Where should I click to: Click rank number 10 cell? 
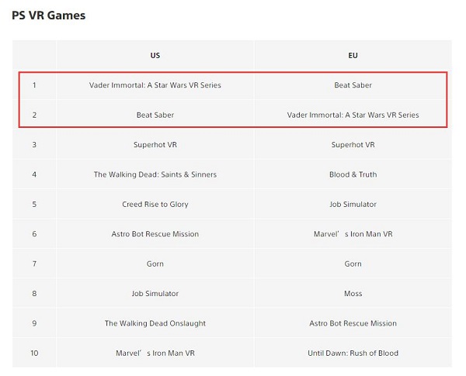34,353
